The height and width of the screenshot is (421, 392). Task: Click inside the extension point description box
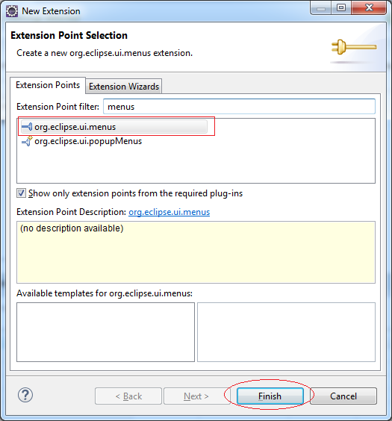coord(196,252)
